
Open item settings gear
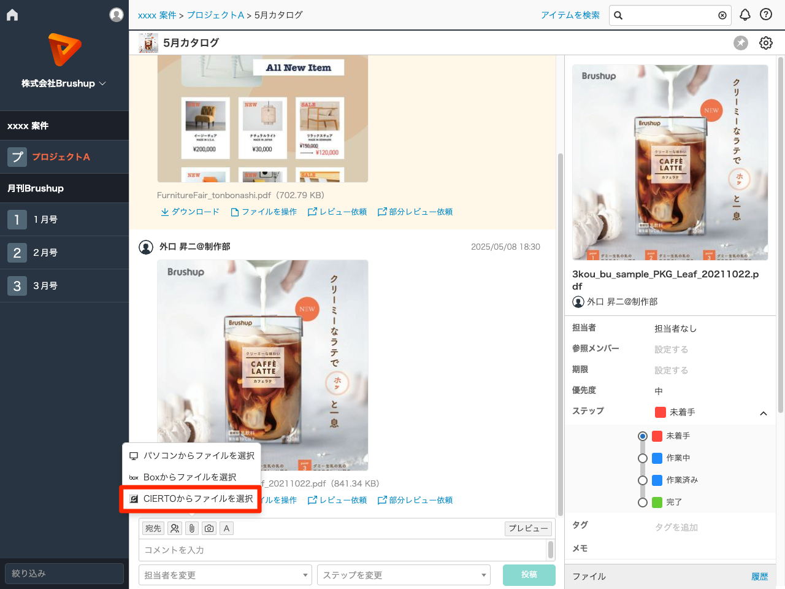coord(766,43)
